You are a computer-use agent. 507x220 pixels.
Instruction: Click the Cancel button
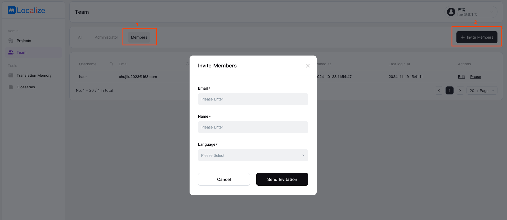coord(224,179)
